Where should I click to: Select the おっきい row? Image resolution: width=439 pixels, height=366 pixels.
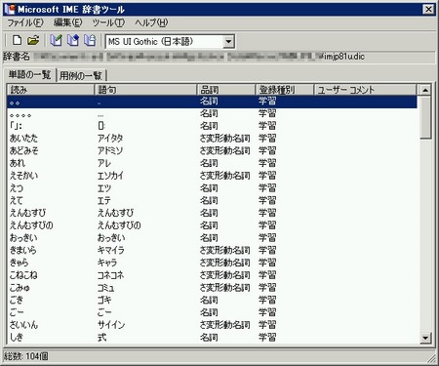click(212, 238)
